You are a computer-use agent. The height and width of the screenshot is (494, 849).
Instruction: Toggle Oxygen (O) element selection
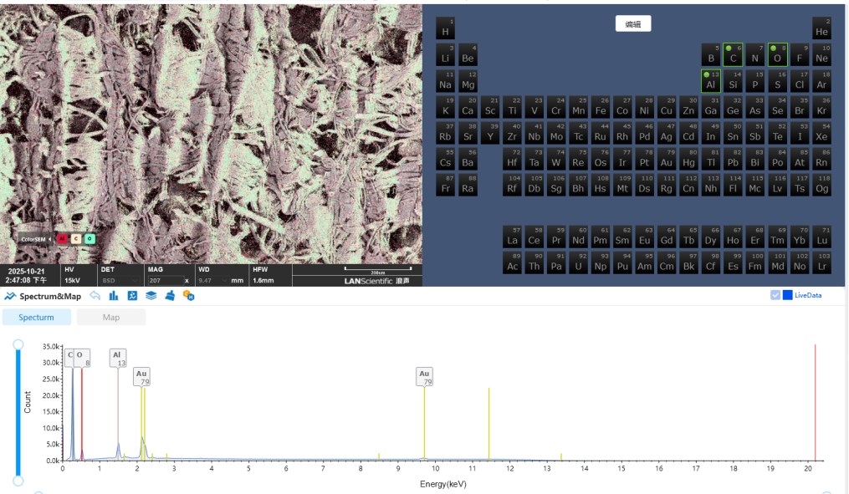point(777,54)
